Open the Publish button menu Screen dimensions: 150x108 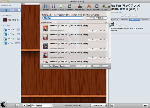click(x=98, y=106)
